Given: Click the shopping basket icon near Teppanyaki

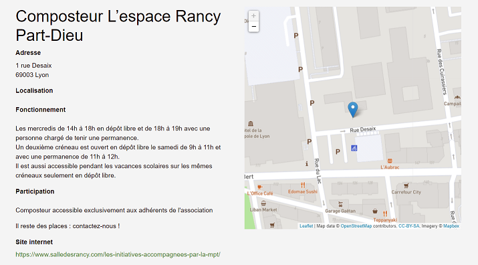Looking at the screenshot, I should (375, 211).
